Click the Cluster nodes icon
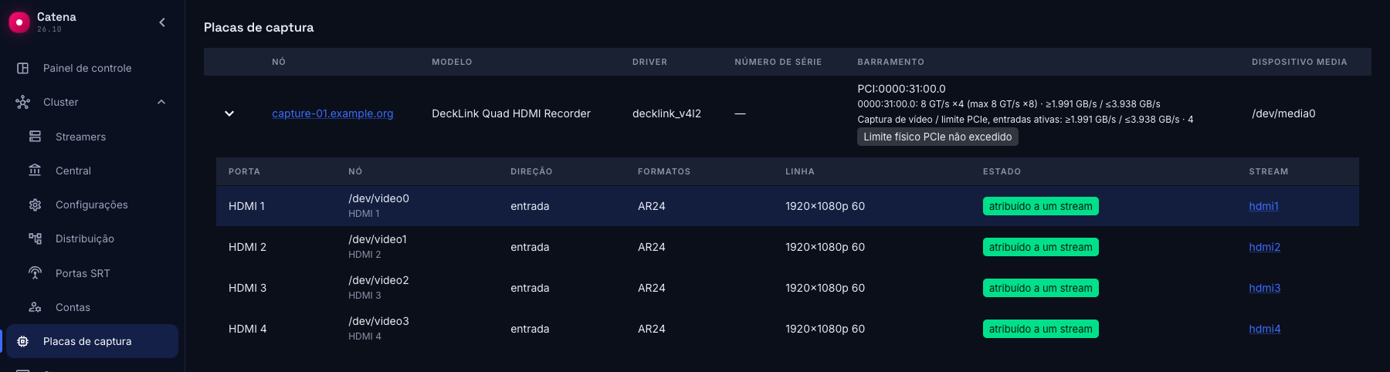This screenshot has height=372, width=1390. point(23,102)
